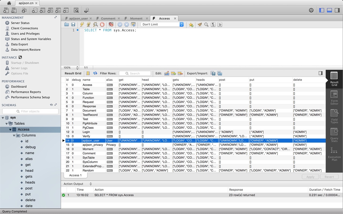Execute the query with the lightning icon
343x214 pixels.
coord(82,24)
